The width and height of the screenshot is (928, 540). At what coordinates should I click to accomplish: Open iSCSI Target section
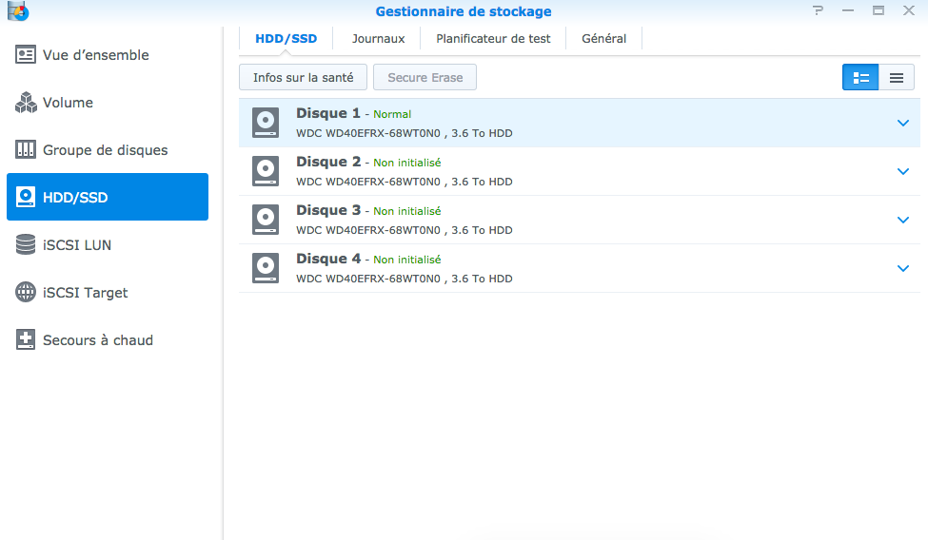(108, 292)
